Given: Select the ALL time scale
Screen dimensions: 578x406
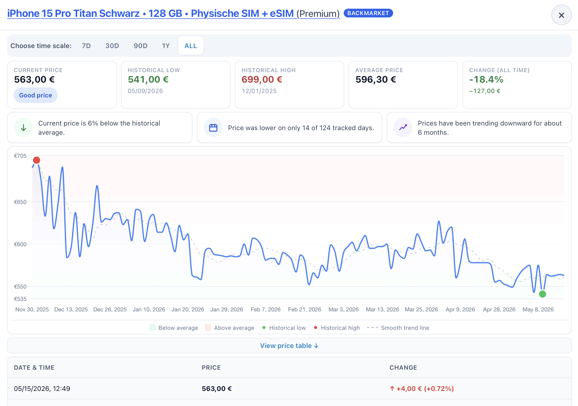Looking at the screenshot, I should pos(191,46).
